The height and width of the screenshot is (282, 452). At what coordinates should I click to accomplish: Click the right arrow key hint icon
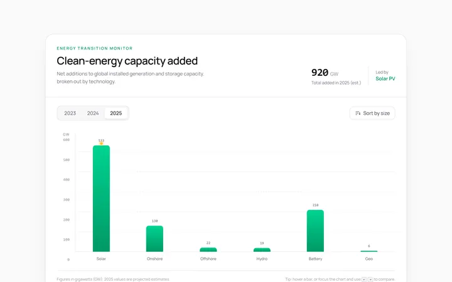(x=370, y=279)
